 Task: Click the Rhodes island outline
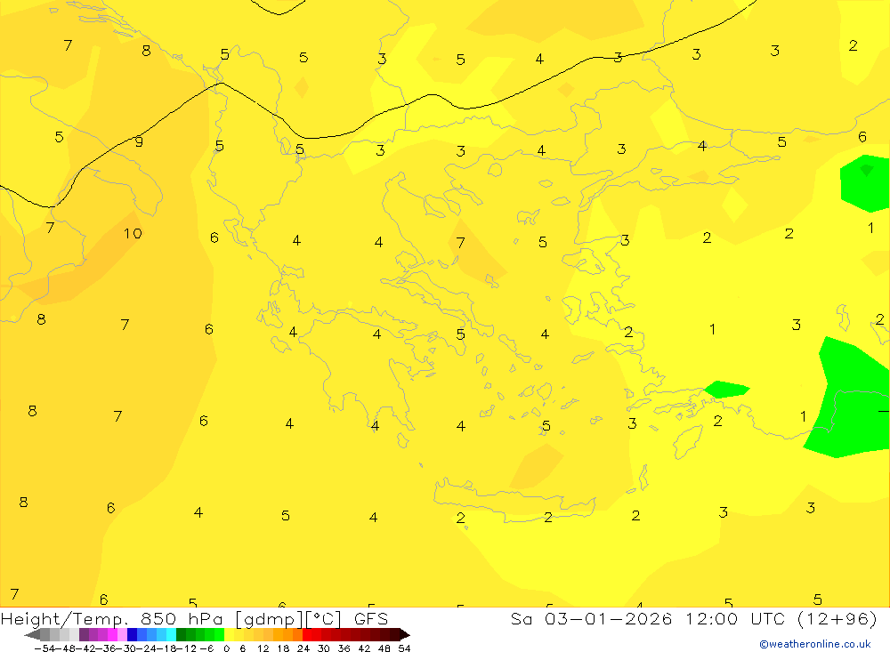coord(687,442)
